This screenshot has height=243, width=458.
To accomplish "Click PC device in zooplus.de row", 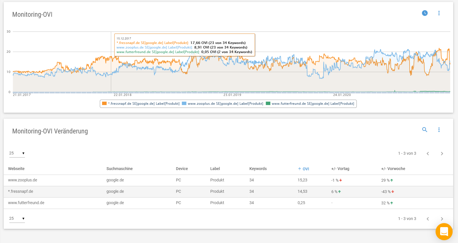I will pos(178,180).
